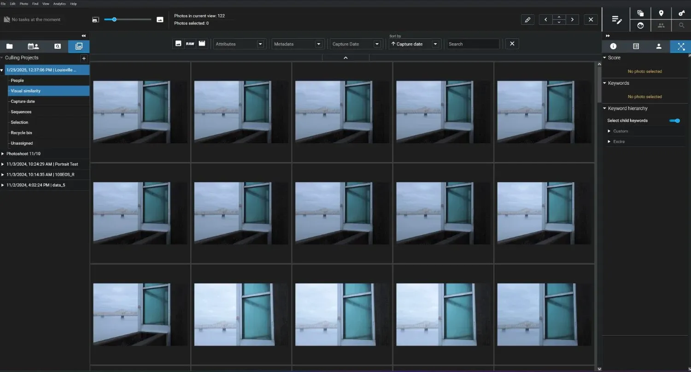Open the GPS location search icon
The image size is (691, 372).
(x=662, y=13)
